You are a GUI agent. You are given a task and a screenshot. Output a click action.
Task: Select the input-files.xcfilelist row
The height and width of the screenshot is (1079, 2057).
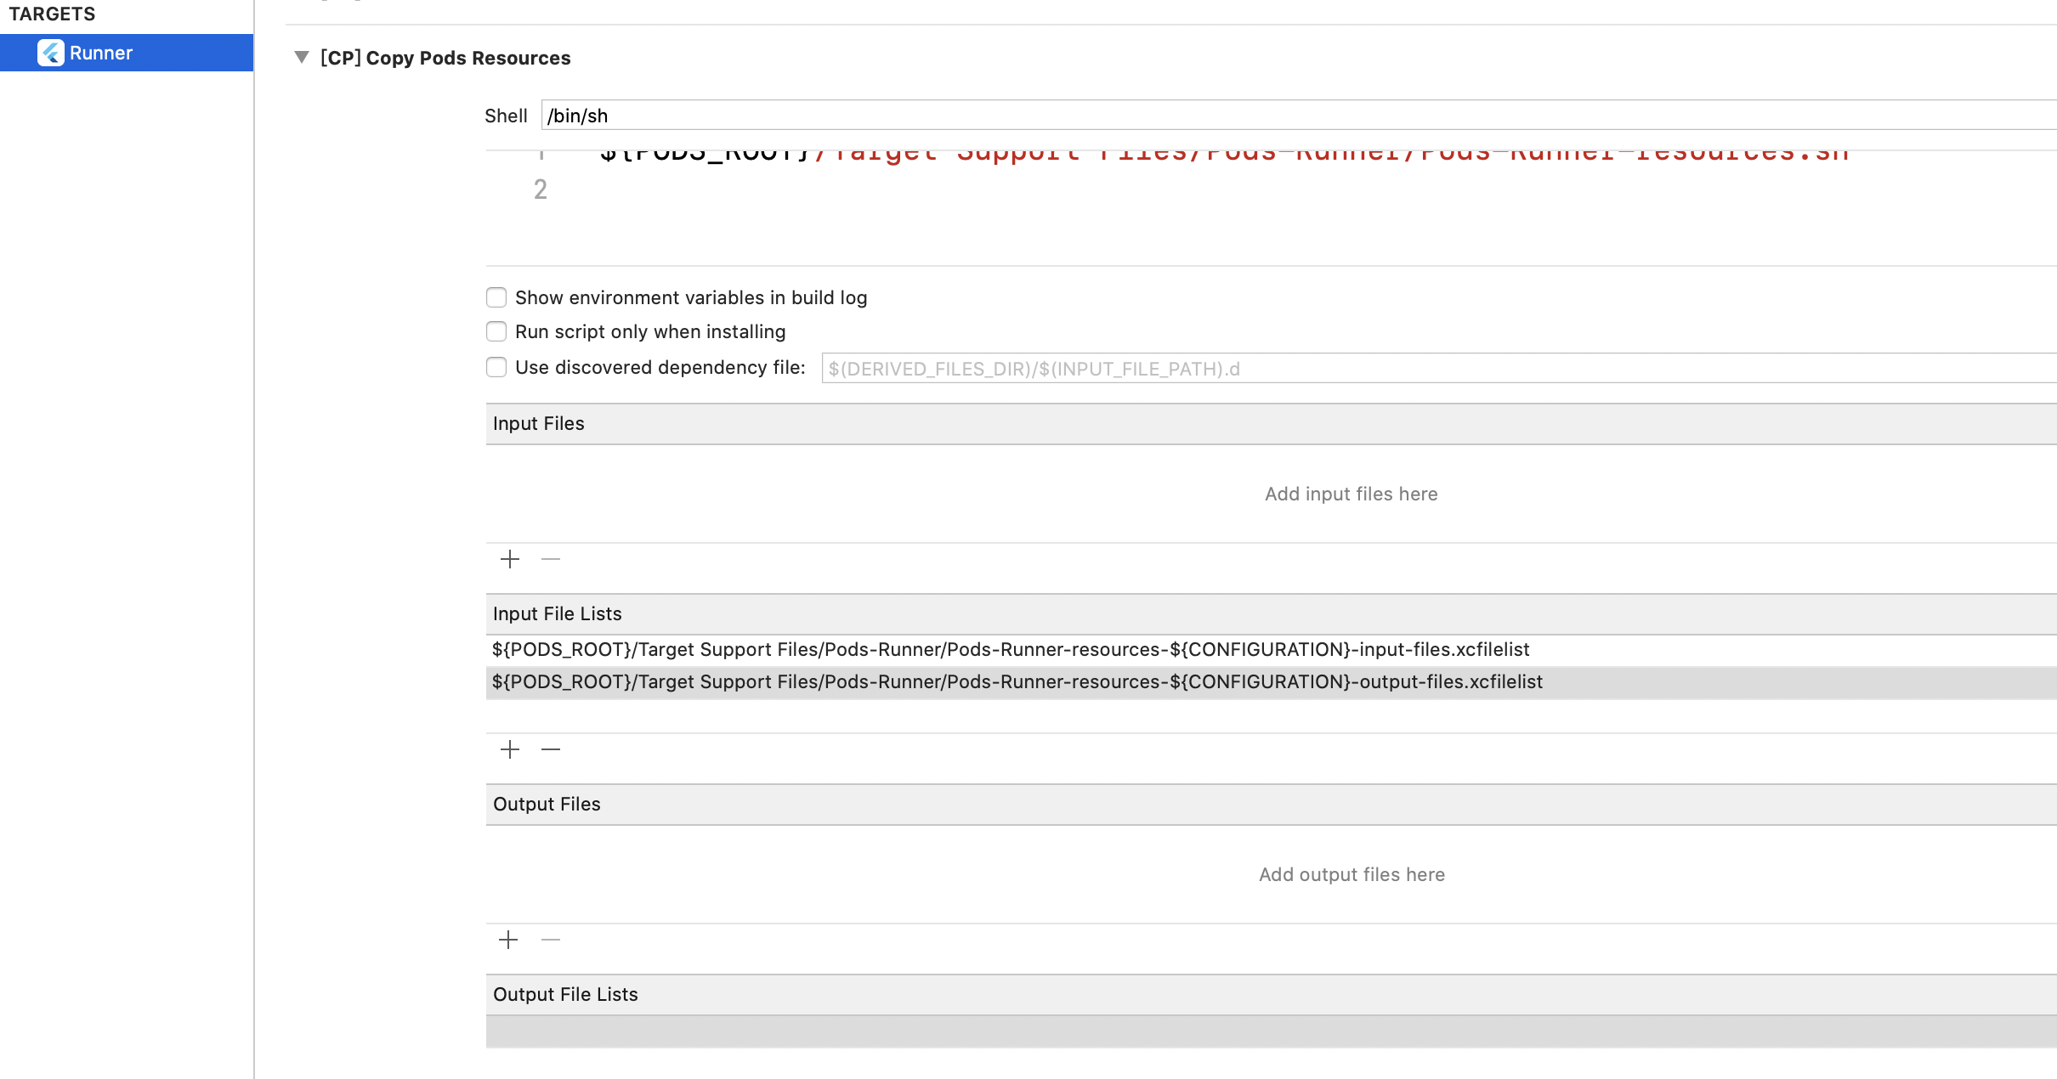pyautogui.click(x=1010, y=650)
